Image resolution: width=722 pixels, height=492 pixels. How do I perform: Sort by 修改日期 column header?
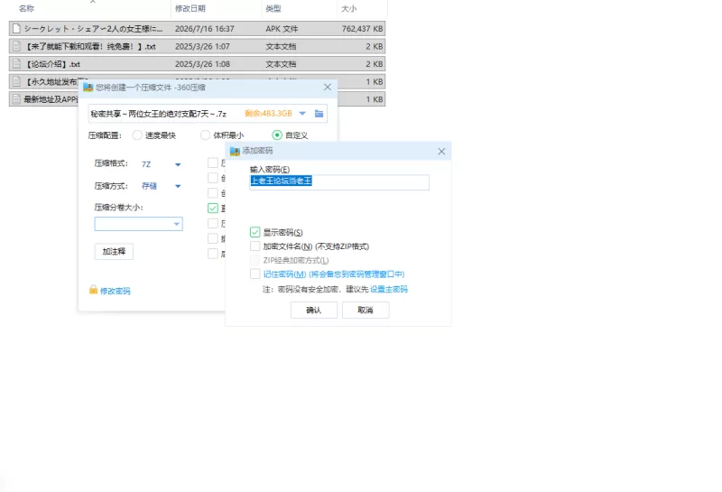pos(190,8)
